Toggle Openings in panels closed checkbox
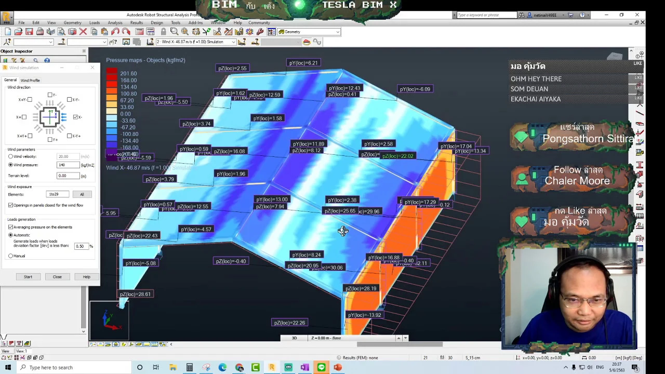 [10, 205]
